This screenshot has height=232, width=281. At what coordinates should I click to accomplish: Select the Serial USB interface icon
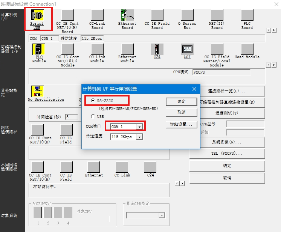37,15
